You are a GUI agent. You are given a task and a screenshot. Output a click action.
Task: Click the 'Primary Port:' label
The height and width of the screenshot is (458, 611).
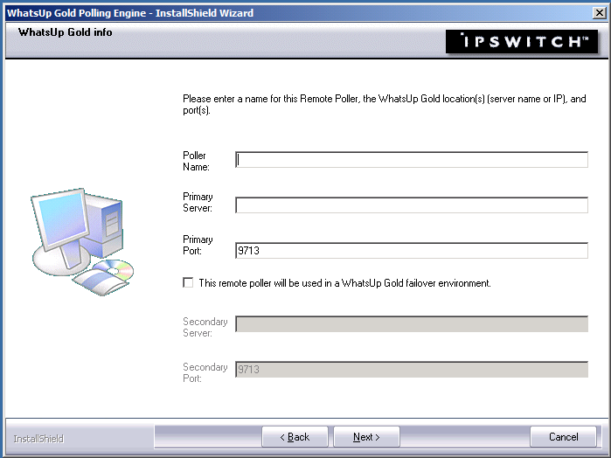click(198, 245)
